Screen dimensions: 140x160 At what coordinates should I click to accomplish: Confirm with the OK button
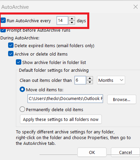[92, 152]
